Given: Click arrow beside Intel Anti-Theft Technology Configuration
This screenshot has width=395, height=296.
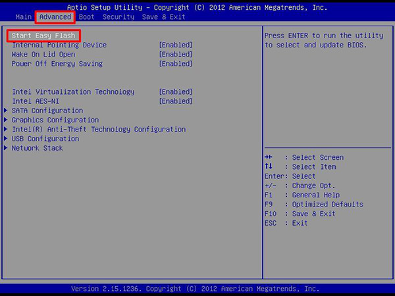Looking at the screenshot, I should click(x=6, y=130).
